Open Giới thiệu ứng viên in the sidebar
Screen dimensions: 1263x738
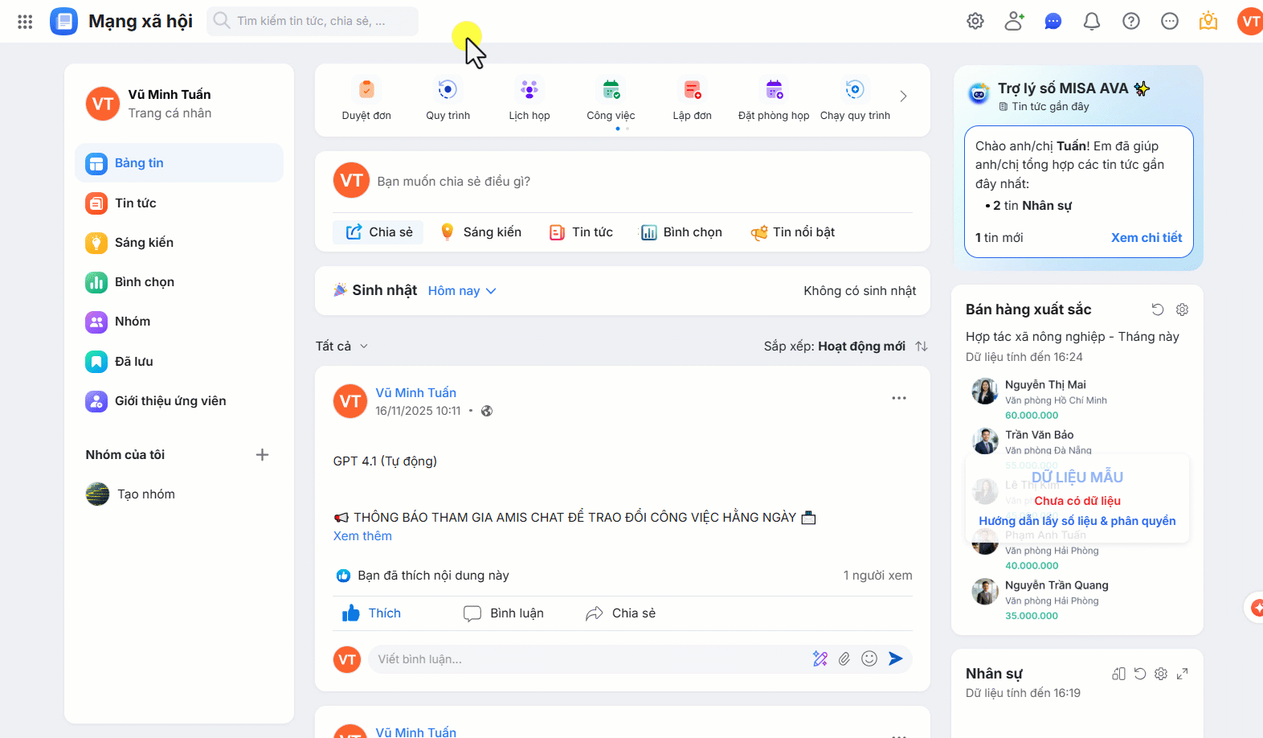point(179,401)
